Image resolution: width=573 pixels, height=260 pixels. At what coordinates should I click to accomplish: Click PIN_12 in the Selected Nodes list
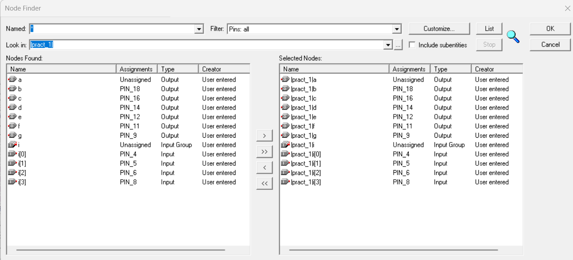[x=403, y=117]
